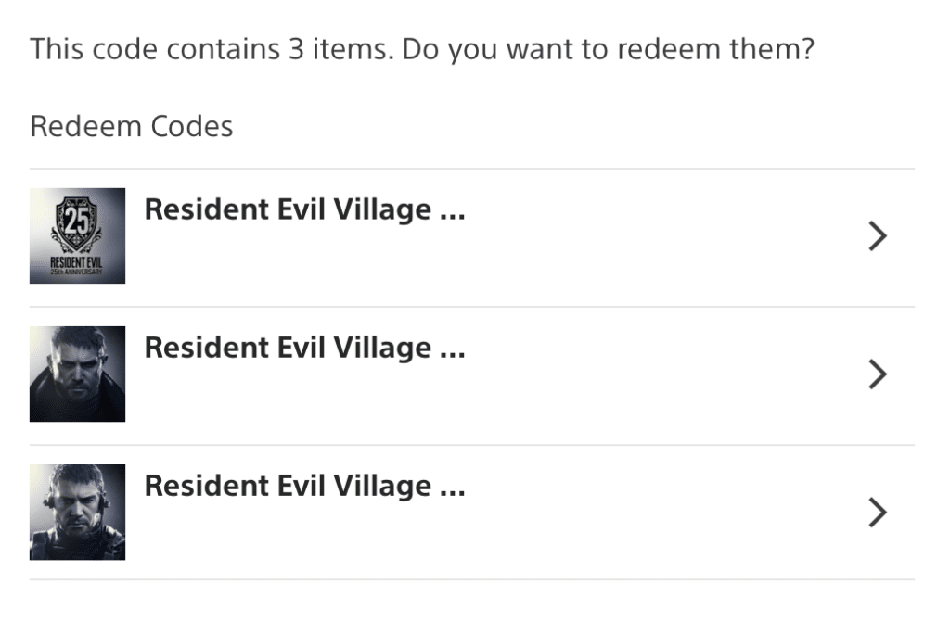Select thumbnail of the man wearing headset

pyautogui.click(x=78, y=512)
